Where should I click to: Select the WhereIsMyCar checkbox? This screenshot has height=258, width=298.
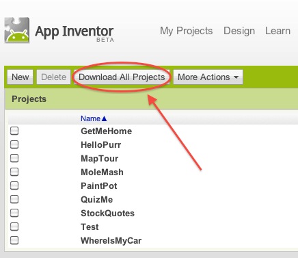point(14,240)
